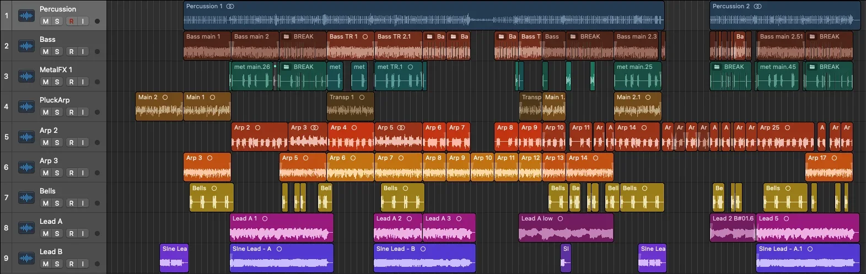This screenshot has height=274, width=866.
Task: Solo the Bass track
Action: point(57,52)
